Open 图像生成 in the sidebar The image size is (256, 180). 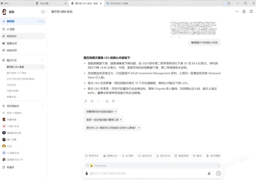tap(23, 43)
